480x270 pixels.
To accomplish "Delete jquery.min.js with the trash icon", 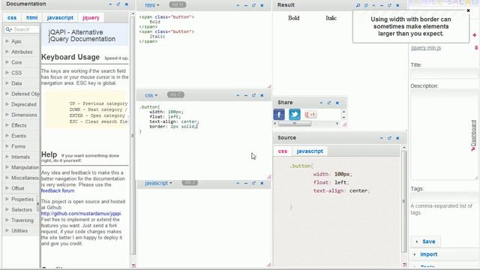I will (476, 47).
